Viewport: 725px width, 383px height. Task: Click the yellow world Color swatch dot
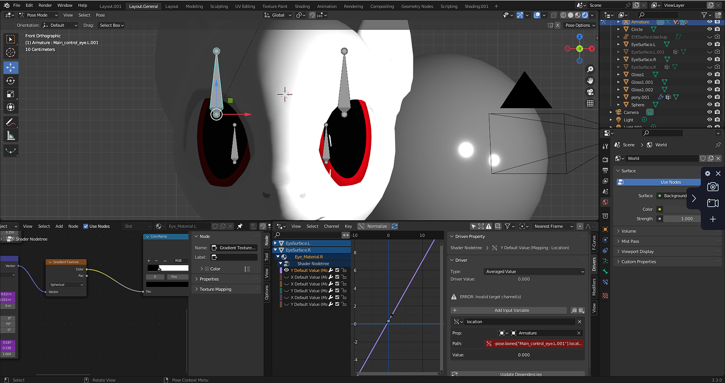[660, 209]
